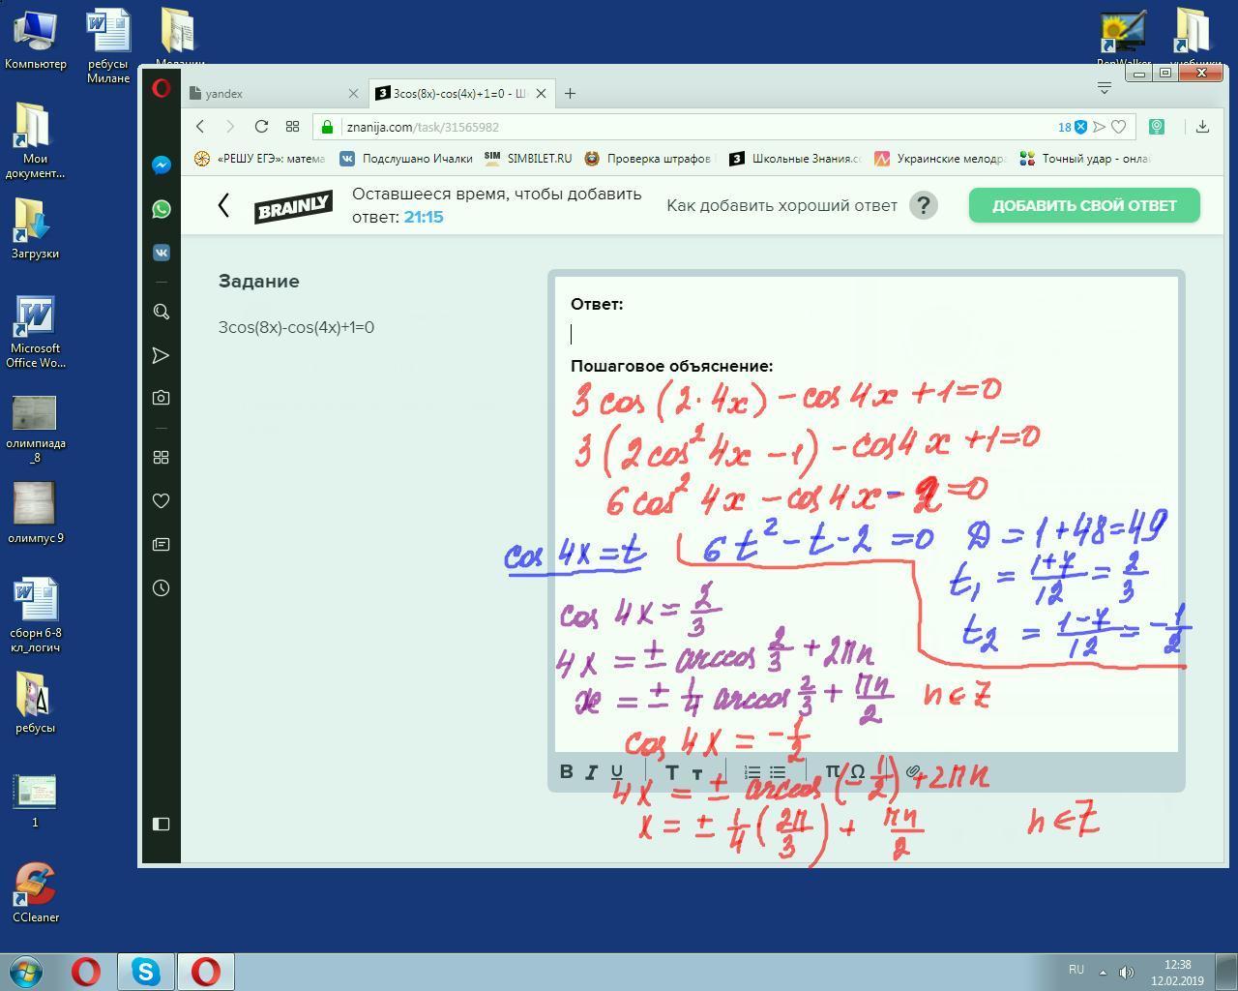
Task: Open Speed Dial start page button
Action: (x=292, y=127)
